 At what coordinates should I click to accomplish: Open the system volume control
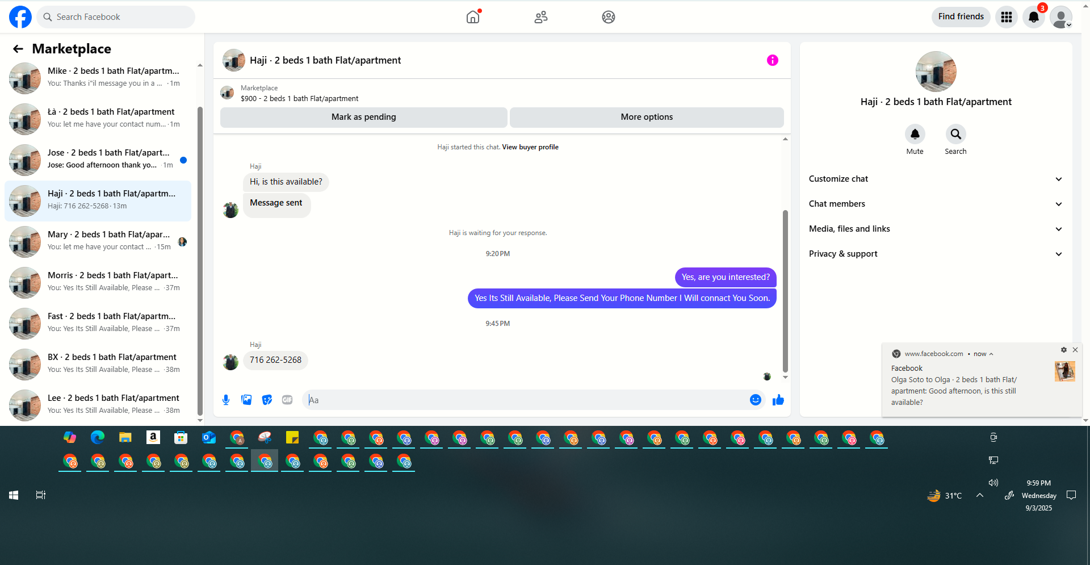993,483
